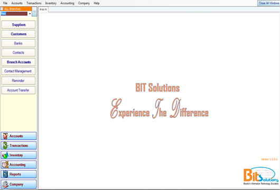
Task: Open the Customers button
Action: pyautogui.click(x=18, y=34)
